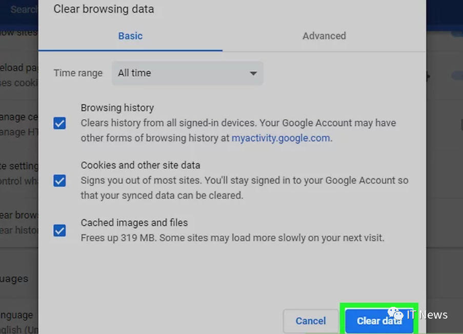Click the 'Time range' label
The height and width of the screenshot is (334, 463).
pyautogui.click(x=78, y=73)
